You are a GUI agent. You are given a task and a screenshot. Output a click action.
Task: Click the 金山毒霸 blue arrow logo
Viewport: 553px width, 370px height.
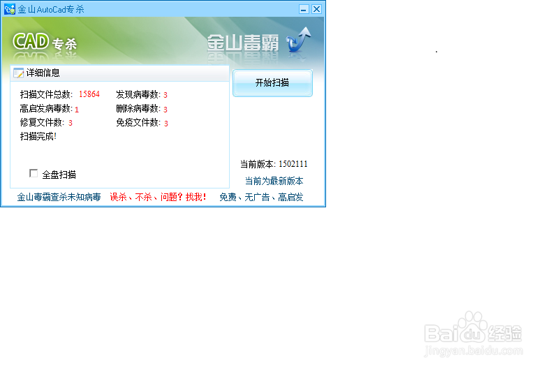[298, 40]
